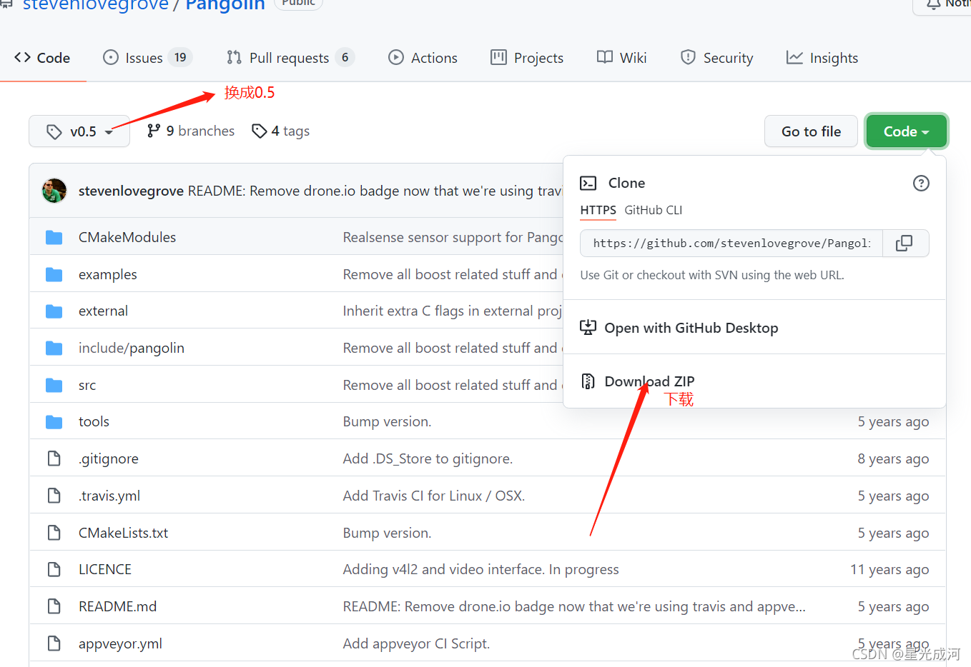Click the tag icon next to 4 tags
Image resolution: width=971 pixels, height=667 pixels.
pyautogui.click(x=259, y=131)
